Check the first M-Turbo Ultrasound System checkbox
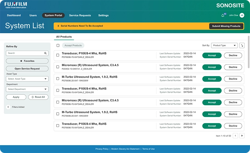Viewport: 250px width, 153px height. (x=58, y=79)
